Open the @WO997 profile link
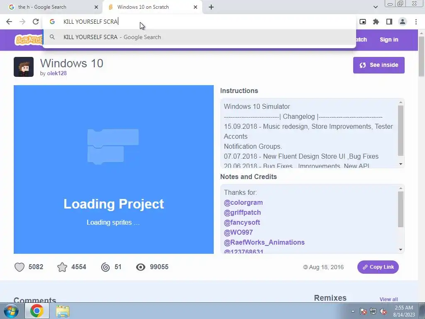The height and width of the screenshot is (319, 425). pyautogui.click(x=238, y=233)
